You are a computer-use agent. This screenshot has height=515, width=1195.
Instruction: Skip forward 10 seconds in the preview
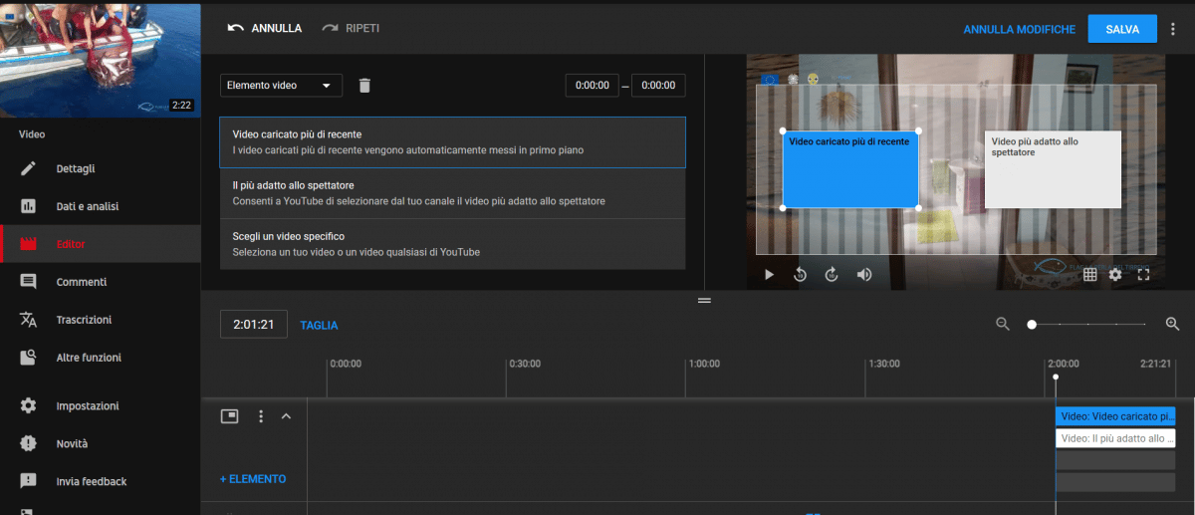(x=832, y=275)
